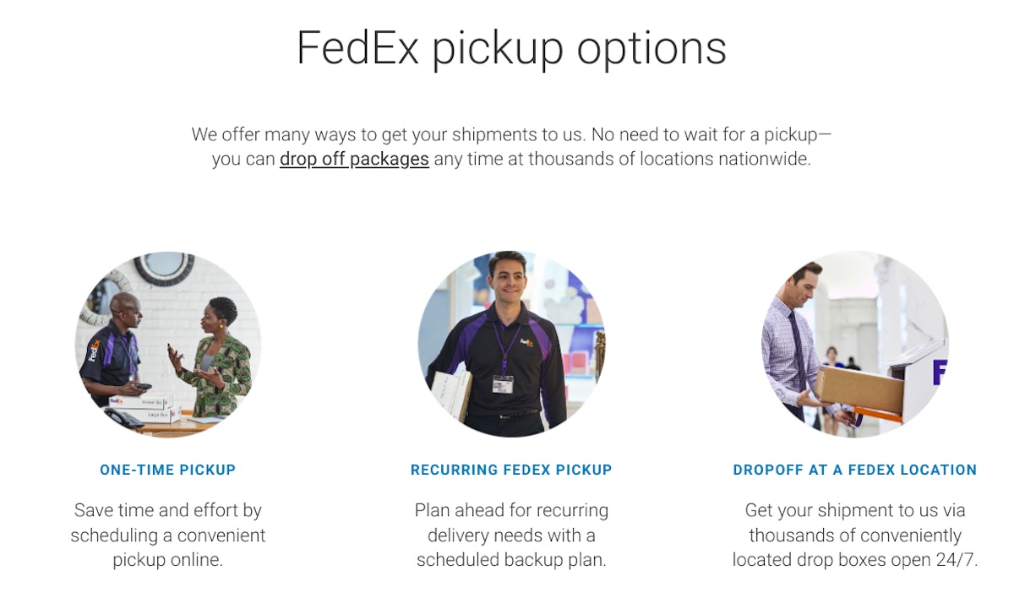Select DROPOFF AT A FEDEX LOCATION link

[854, 470]
